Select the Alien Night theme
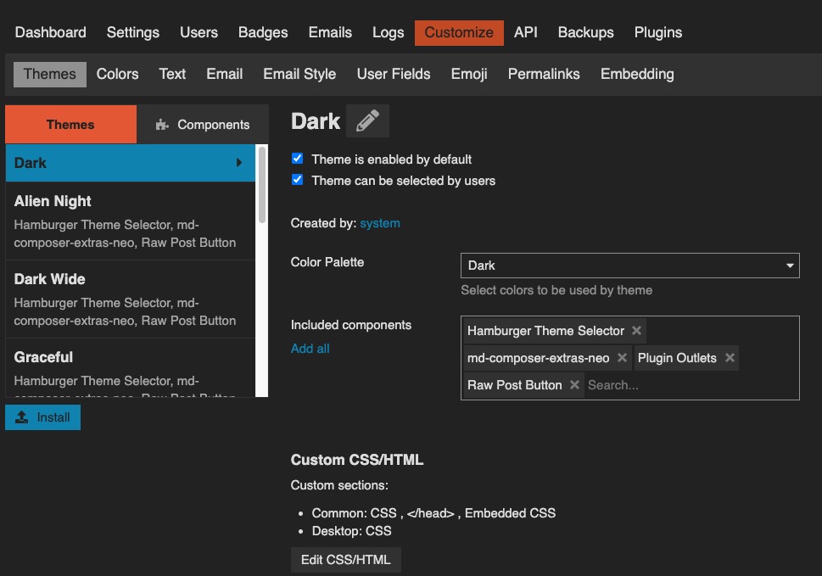 pos(130,221)
